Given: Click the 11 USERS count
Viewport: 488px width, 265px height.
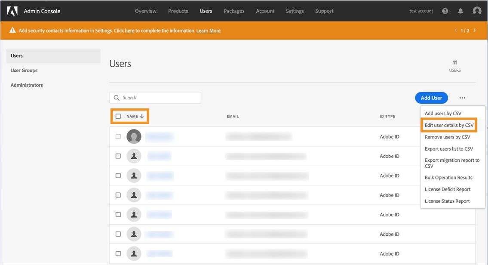Looking at the screenshot, I should pos(455,66).
